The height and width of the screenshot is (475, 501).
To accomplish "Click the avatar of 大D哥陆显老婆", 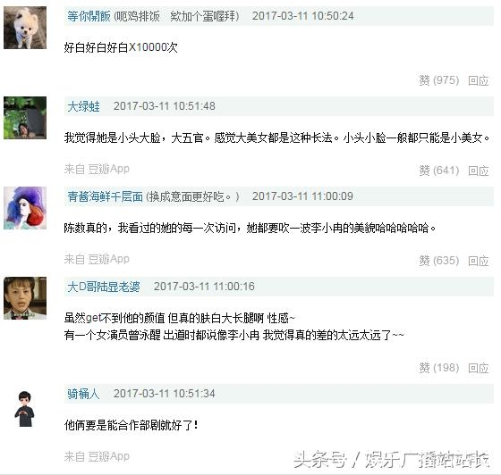I will click(25, 298).
